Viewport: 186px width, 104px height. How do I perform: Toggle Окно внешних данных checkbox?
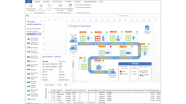tap(76, 7)
